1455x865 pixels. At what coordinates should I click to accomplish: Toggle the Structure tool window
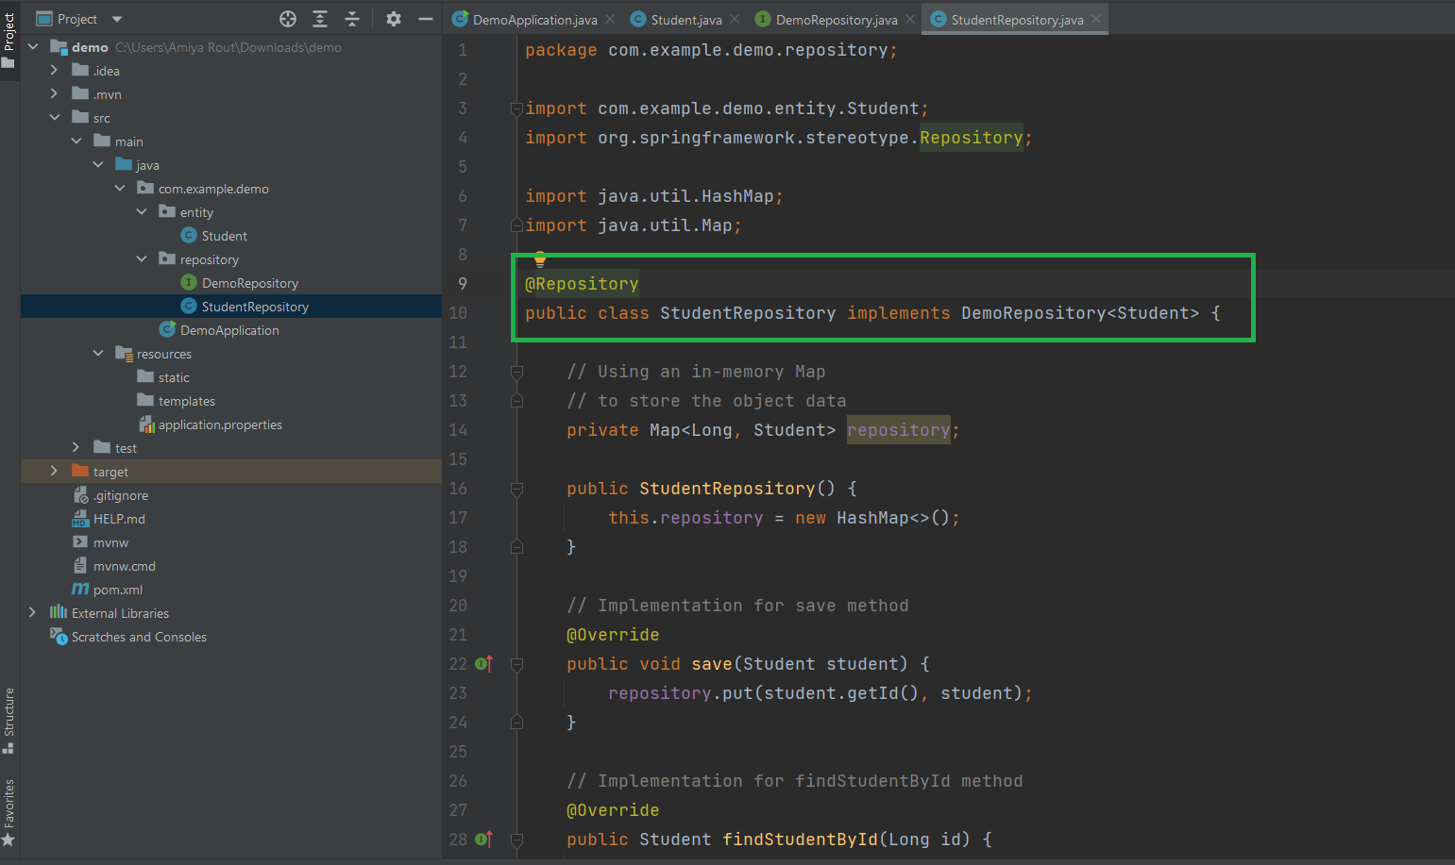click(x=9, y=720)
